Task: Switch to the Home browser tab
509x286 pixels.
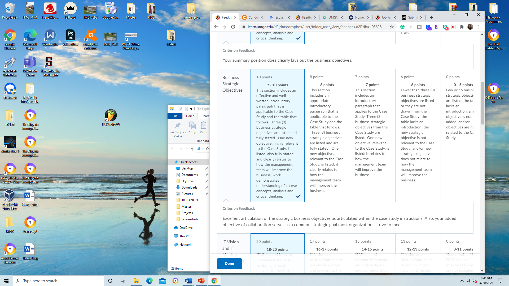Action: 359,17
